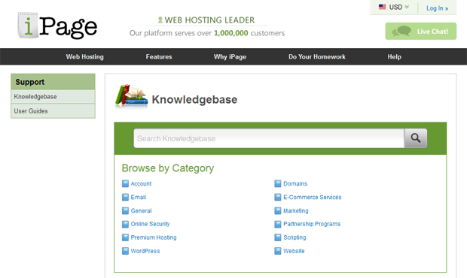Click the book icon beside Marketing

[x=278, y=211]
